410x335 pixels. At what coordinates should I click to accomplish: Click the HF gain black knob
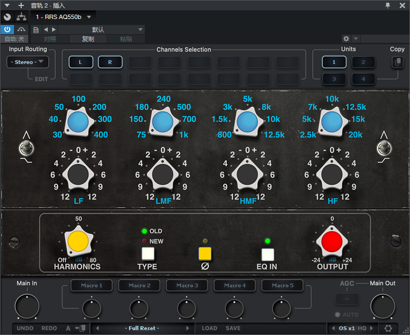coord(332,174)
